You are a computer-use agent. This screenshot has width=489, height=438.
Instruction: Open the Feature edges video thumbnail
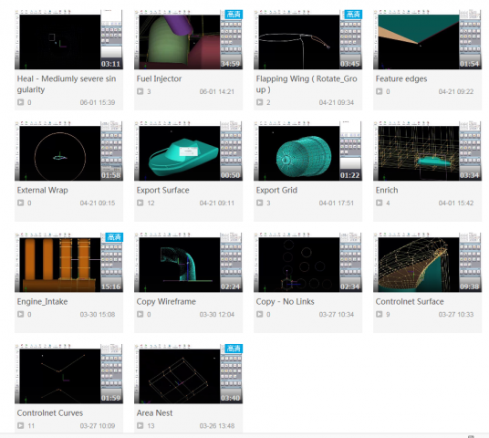pyautogui.click(x=427, y=39)
